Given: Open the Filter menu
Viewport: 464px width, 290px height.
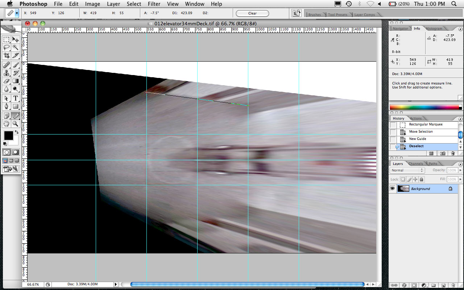Looking at the screenshot, I should (x=154, y=4).
